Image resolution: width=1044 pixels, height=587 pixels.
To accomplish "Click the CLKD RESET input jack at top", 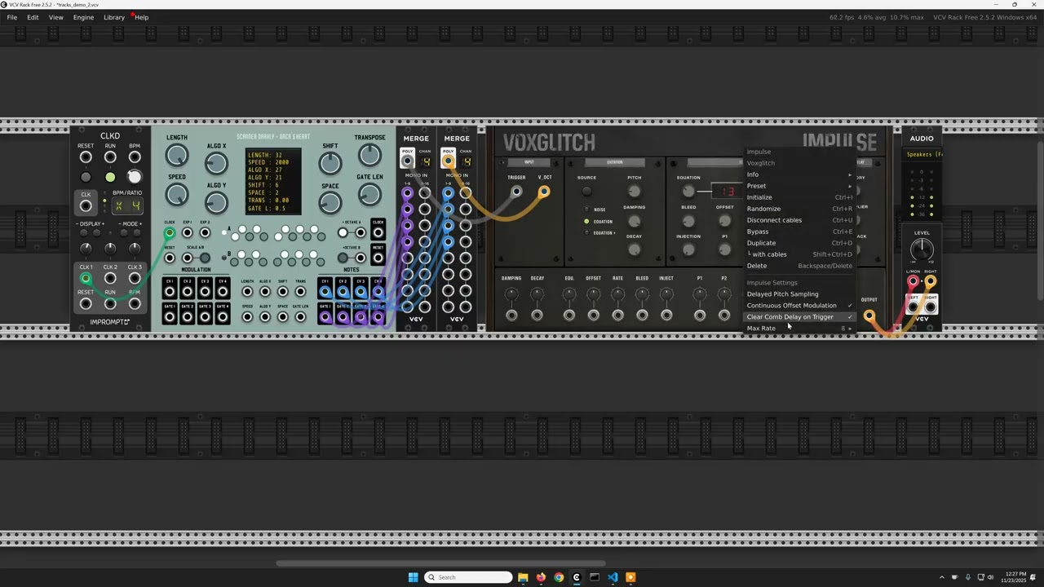I will [x=86, y=157].
